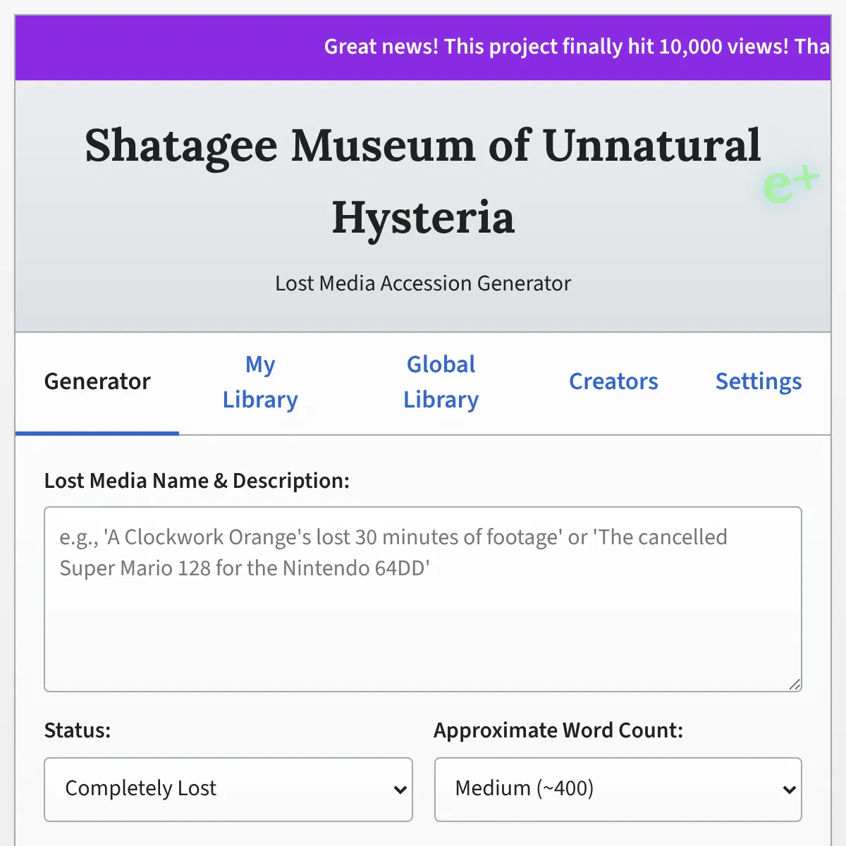Click the Shatagee Museum of Unnatural Hysteria title

[x=423, y=181]
